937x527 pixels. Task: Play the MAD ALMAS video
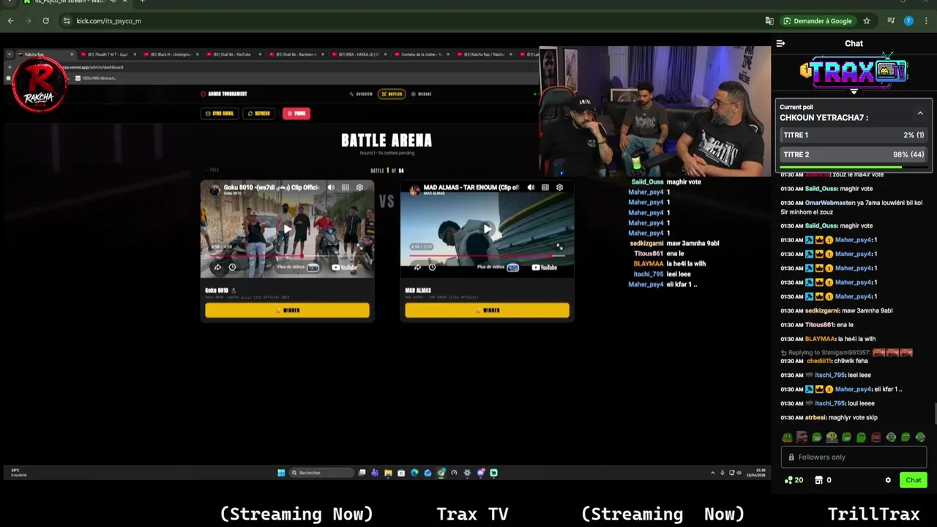tap(487, 229)
